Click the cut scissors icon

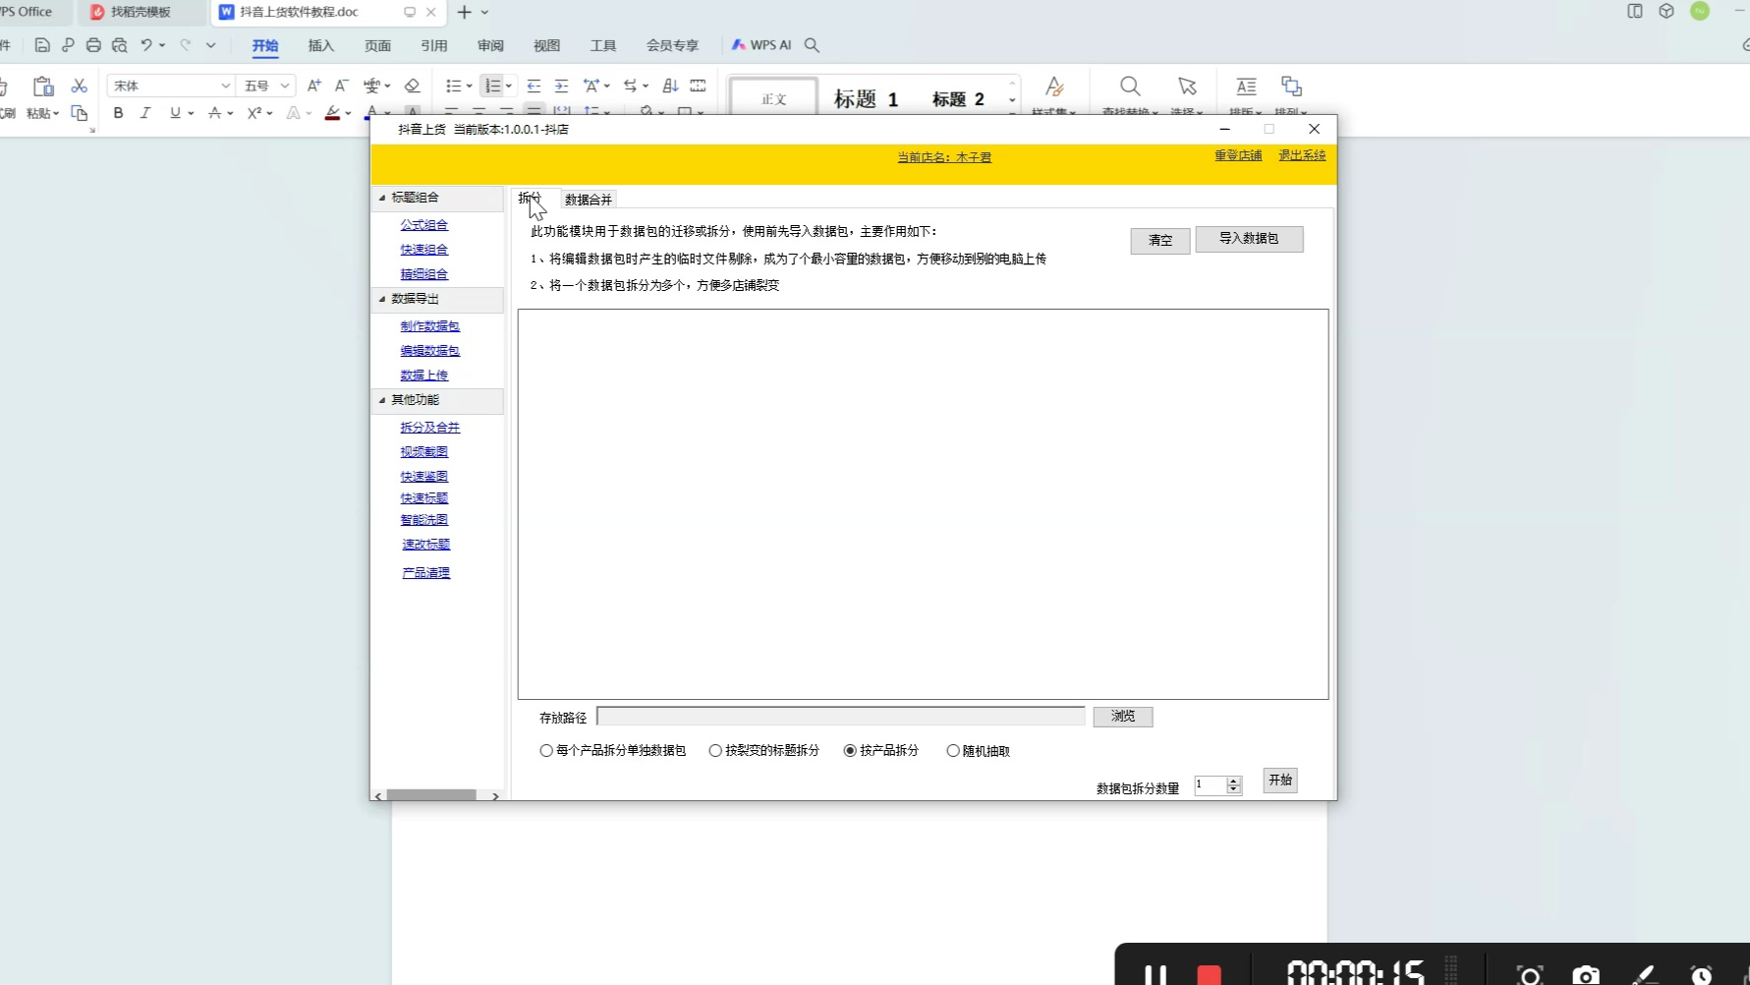[x=80, y=87]
